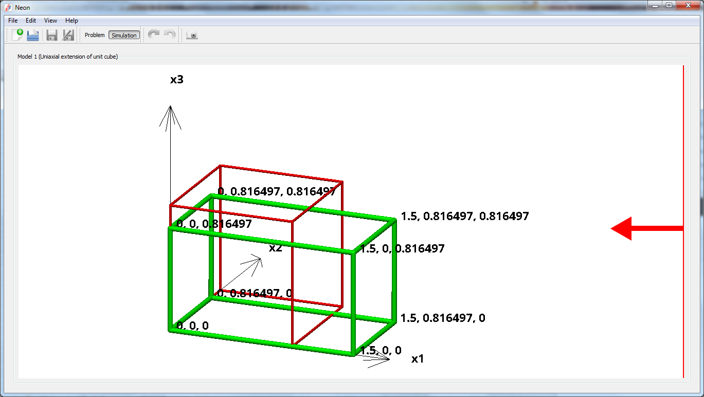
Task: Click vertex label 0, 0, 0
Action: click(192, 326)
